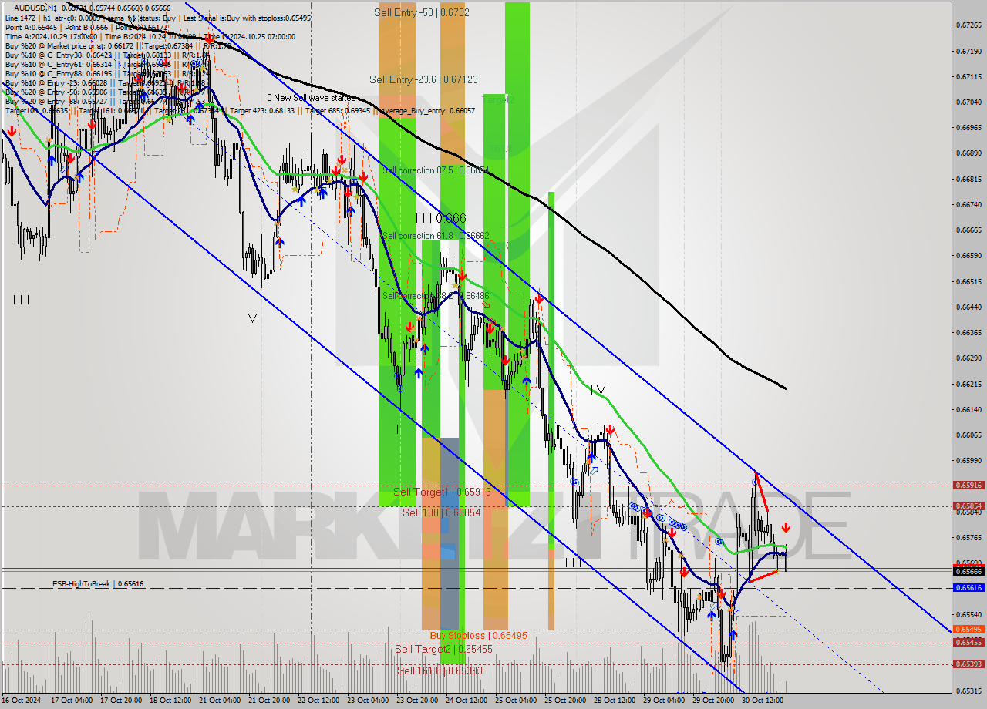Viewport: 987px width, 709px height.
Task: Click the 0.67265 price scale value
Action: [968, 25]
